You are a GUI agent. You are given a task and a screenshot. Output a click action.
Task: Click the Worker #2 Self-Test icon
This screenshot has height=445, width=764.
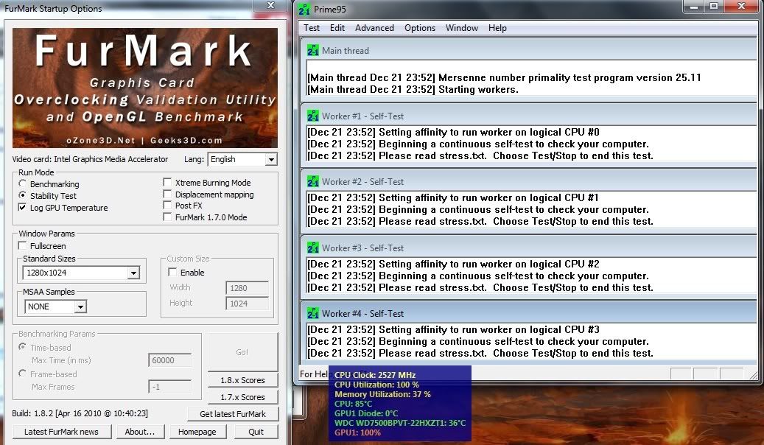click(313, 182)
